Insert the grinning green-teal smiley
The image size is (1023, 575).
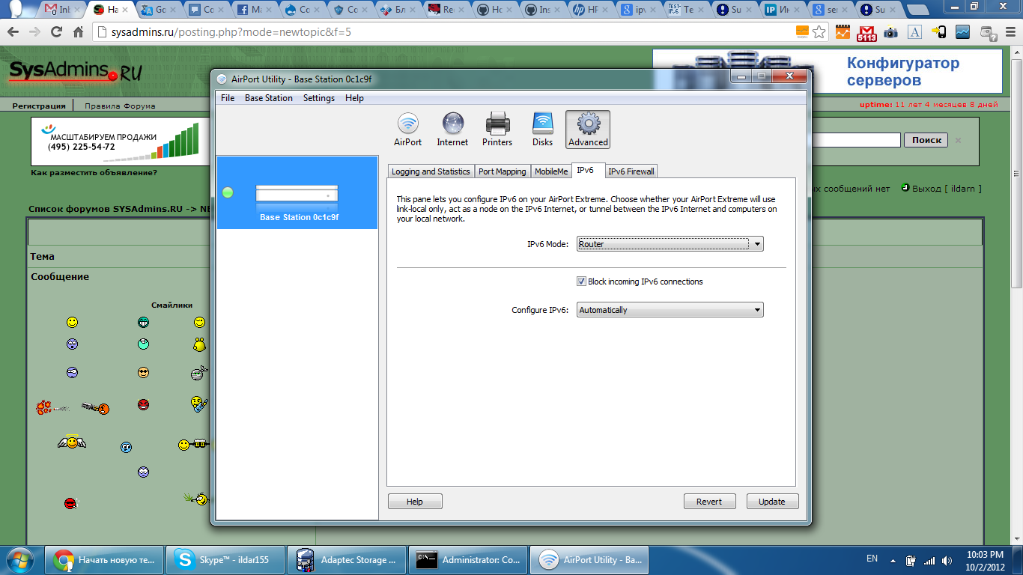tap(143, 322)
